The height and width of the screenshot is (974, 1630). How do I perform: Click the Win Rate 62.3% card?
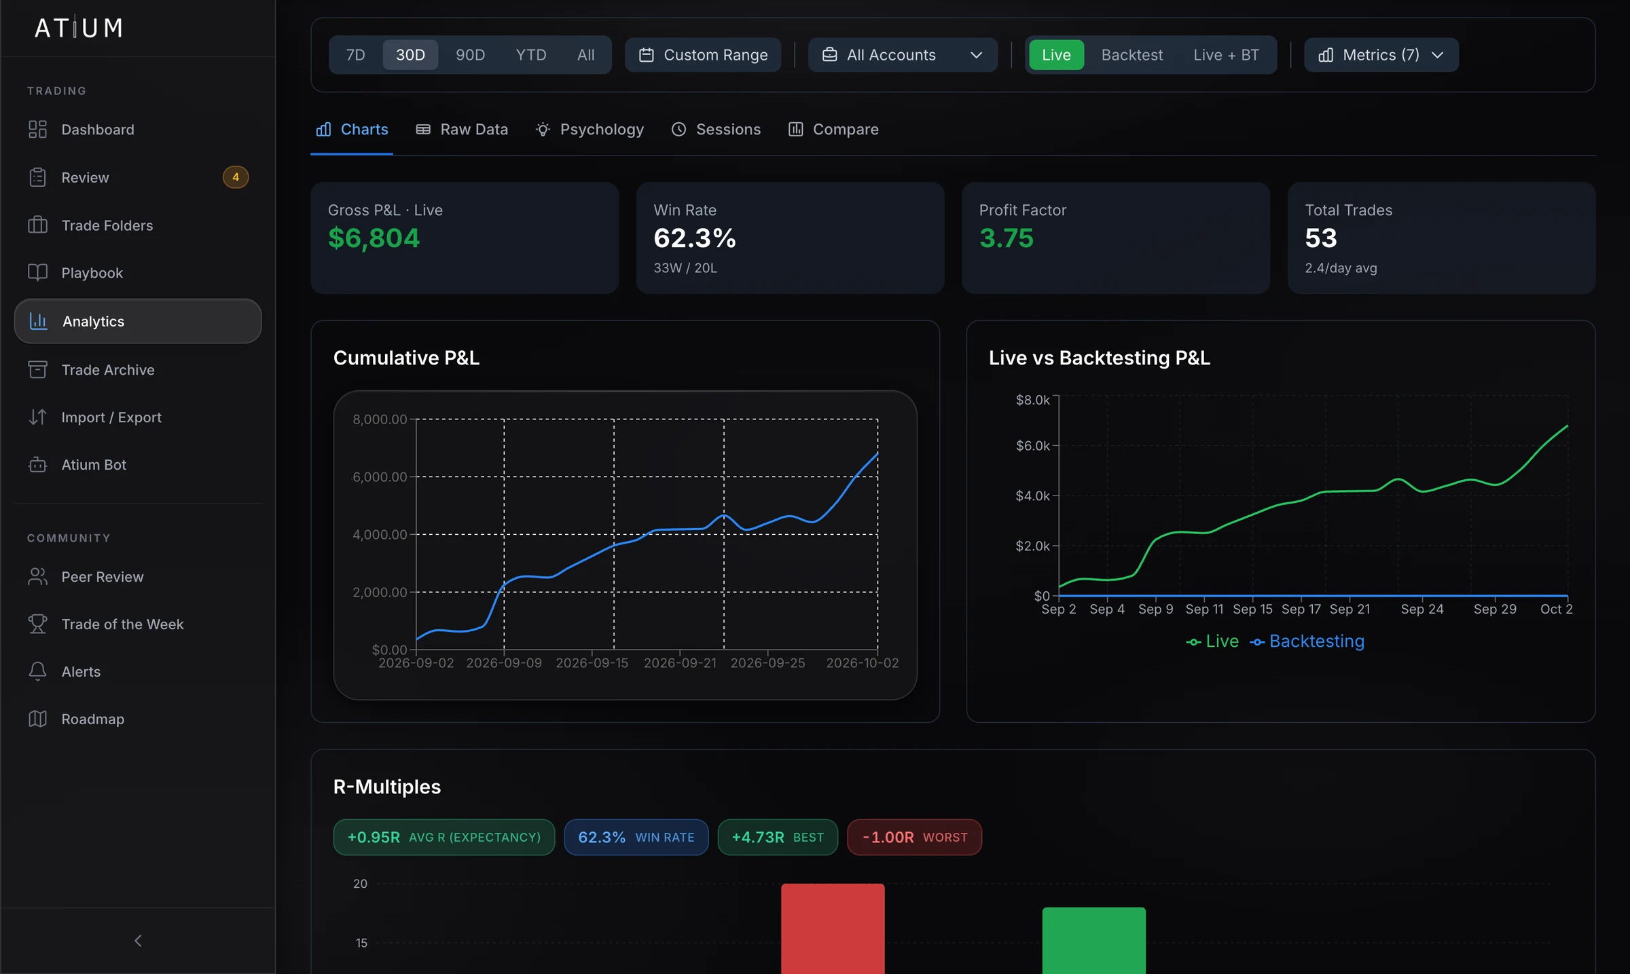(790, 238)
